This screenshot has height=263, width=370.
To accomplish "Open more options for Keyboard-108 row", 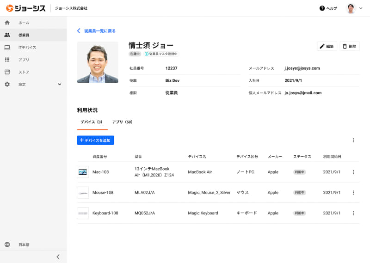I will coord(353,213).
